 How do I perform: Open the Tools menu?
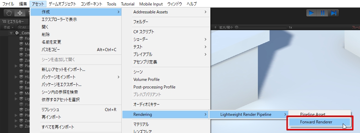coord(112,4)
